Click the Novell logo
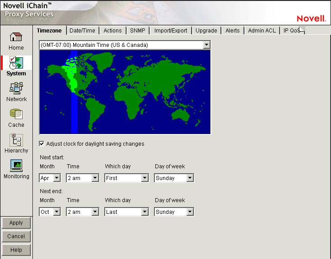Screen dimensions: 331x259 pyautogui.click(x=311, y=18)
